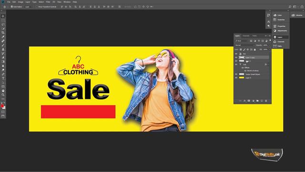Toggle Quick Mask mode in toolbar
Viewport: 305px width, 172px height.
[3, 112]
